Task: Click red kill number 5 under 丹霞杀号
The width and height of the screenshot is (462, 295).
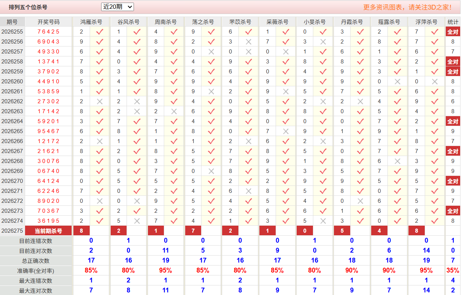Action: point(342,231)
